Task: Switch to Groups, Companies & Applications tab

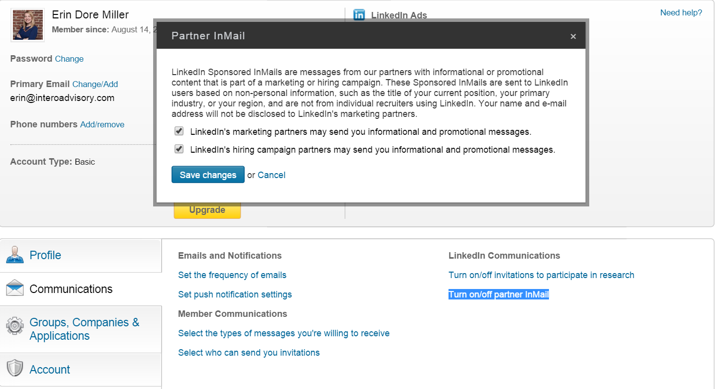Action: click(85, 329)
